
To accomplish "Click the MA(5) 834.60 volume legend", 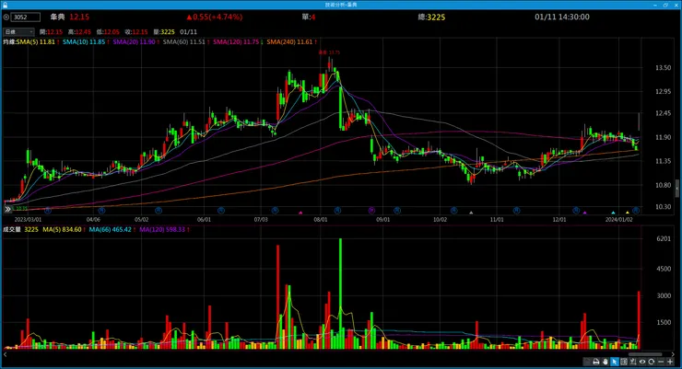I will click(62, 229).
